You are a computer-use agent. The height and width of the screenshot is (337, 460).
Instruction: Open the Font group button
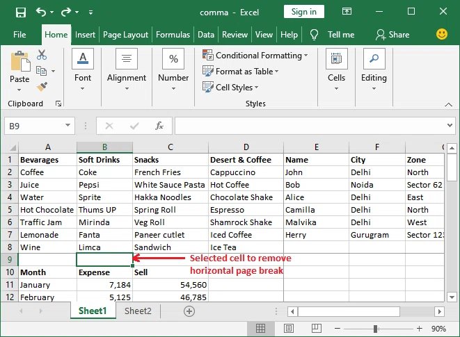click(x=83, y=69)
